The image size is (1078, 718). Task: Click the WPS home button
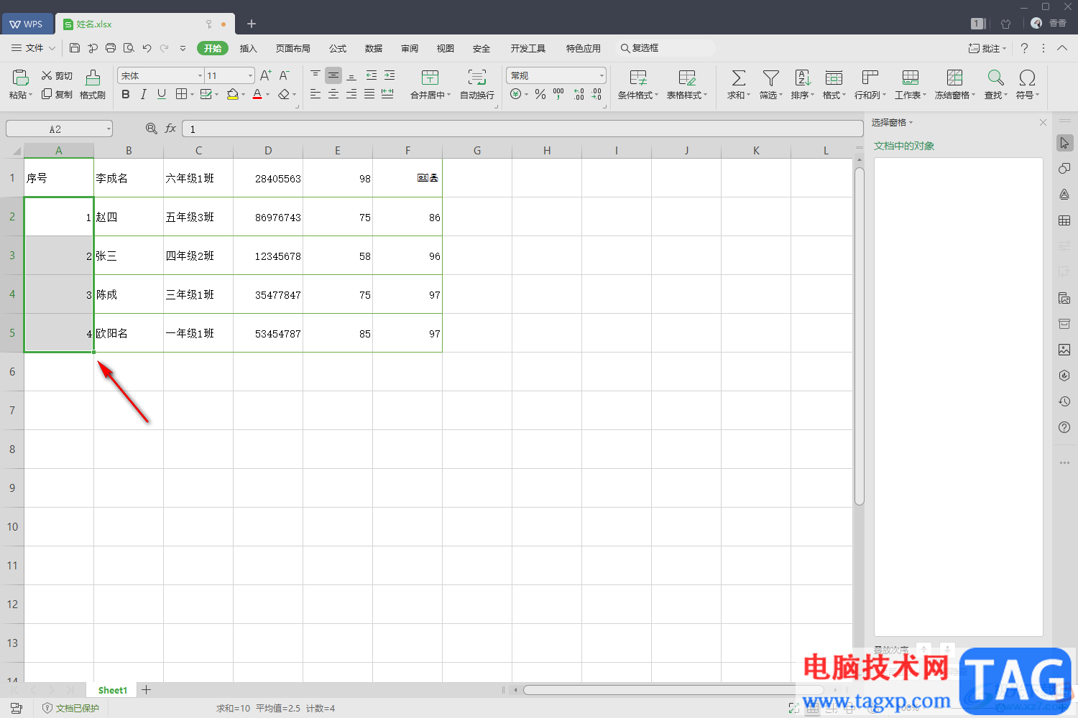(x=27, y=24)
